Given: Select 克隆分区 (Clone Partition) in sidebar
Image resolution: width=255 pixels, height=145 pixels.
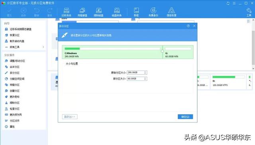Looking at the screenshot, I should coord(15,85).
